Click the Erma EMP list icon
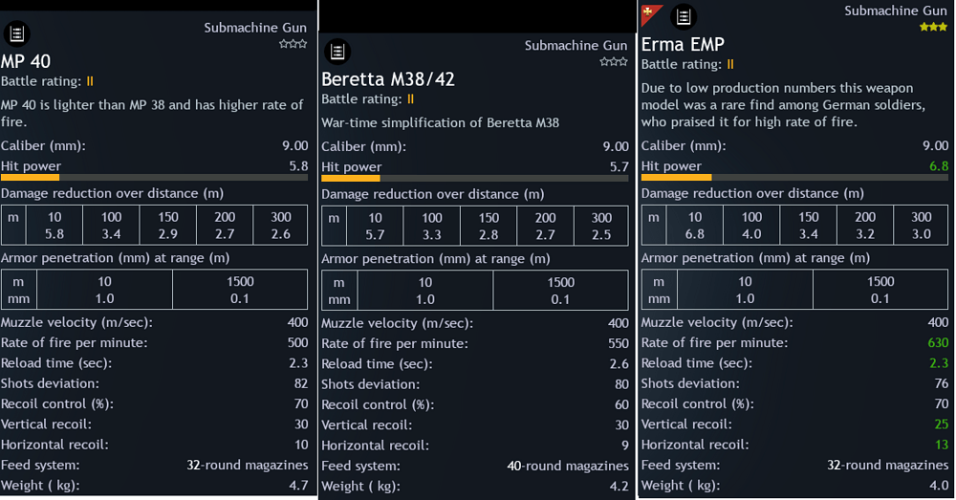This screenshot has width=956, height=500. (684, 16)
